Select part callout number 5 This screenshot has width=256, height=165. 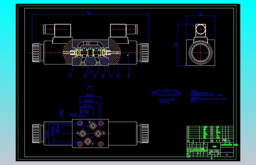click(x=111, y=76)
